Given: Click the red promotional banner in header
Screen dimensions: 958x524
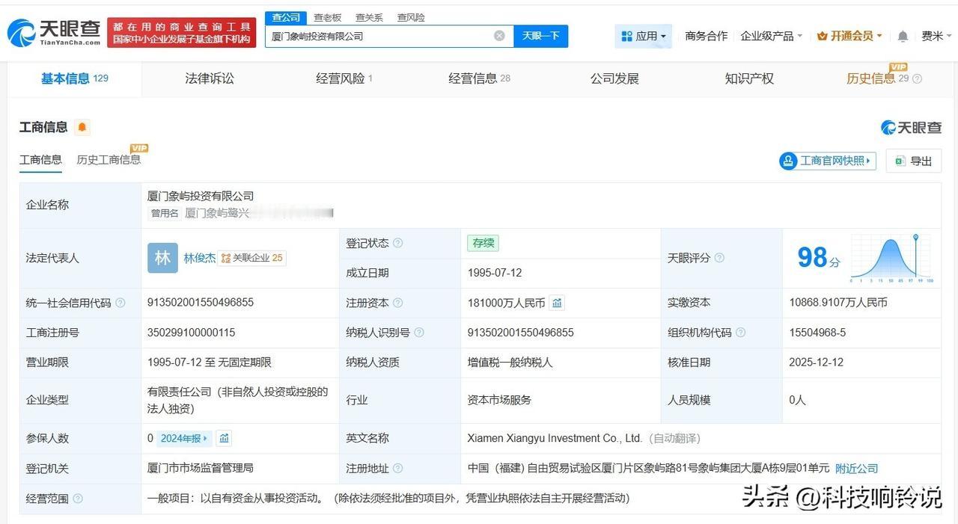Looking at the screenshot, I should coord(182,32).
